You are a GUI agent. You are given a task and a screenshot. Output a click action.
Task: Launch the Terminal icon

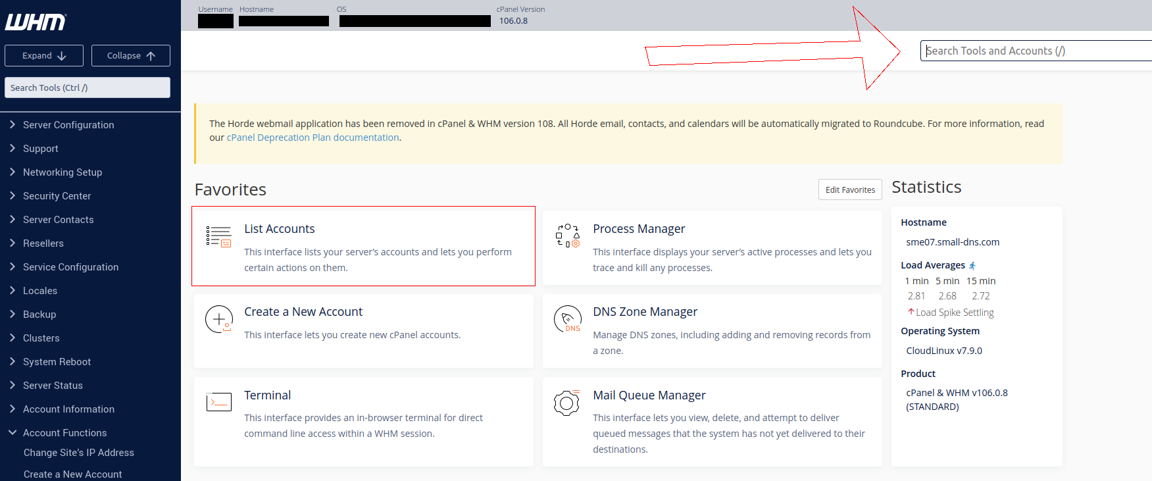tap(218, 402)
